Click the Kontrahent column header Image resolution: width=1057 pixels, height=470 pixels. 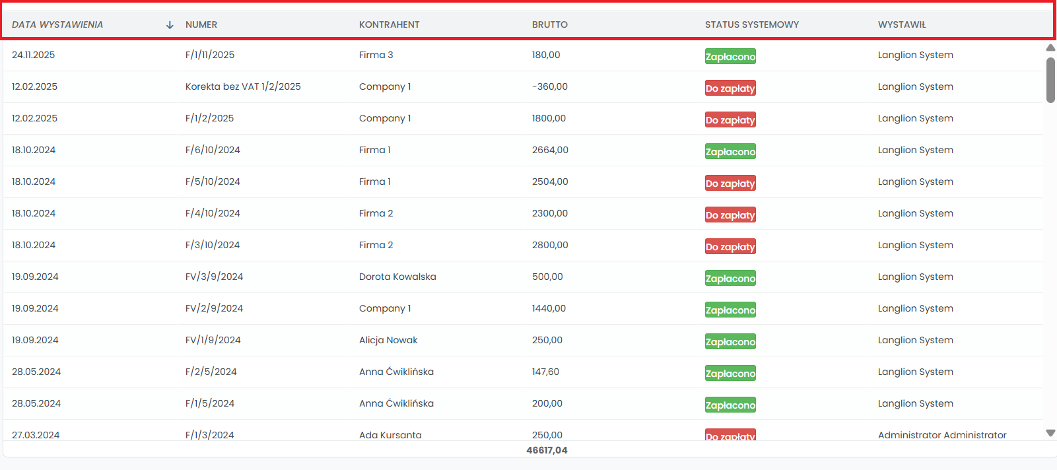pyautogui.click(x=389, y=25)
